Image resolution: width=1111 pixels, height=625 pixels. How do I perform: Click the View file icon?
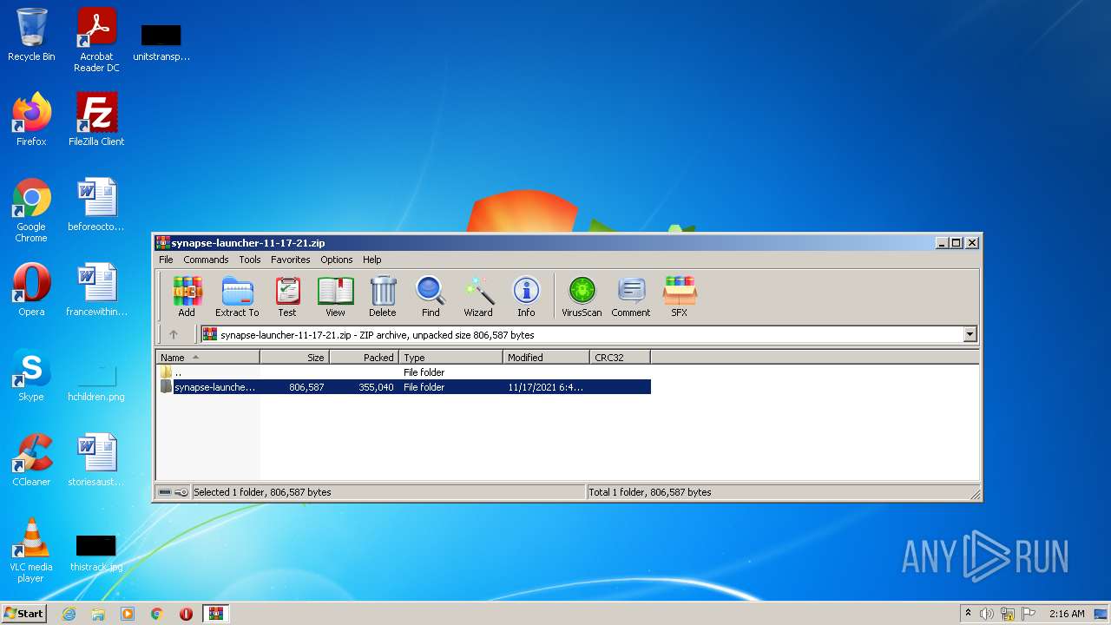coord(335,296)
